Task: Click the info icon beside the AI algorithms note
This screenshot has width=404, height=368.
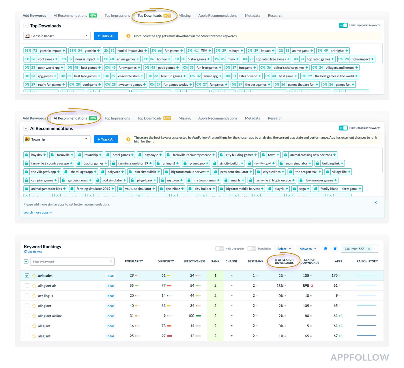Action: [x=128, y=140]
